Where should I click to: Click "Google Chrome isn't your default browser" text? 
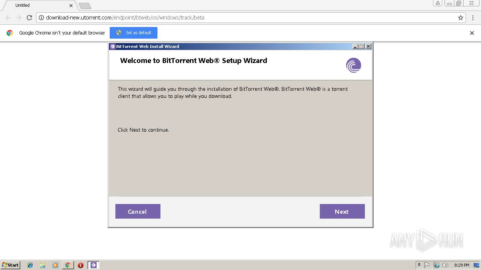62,33
